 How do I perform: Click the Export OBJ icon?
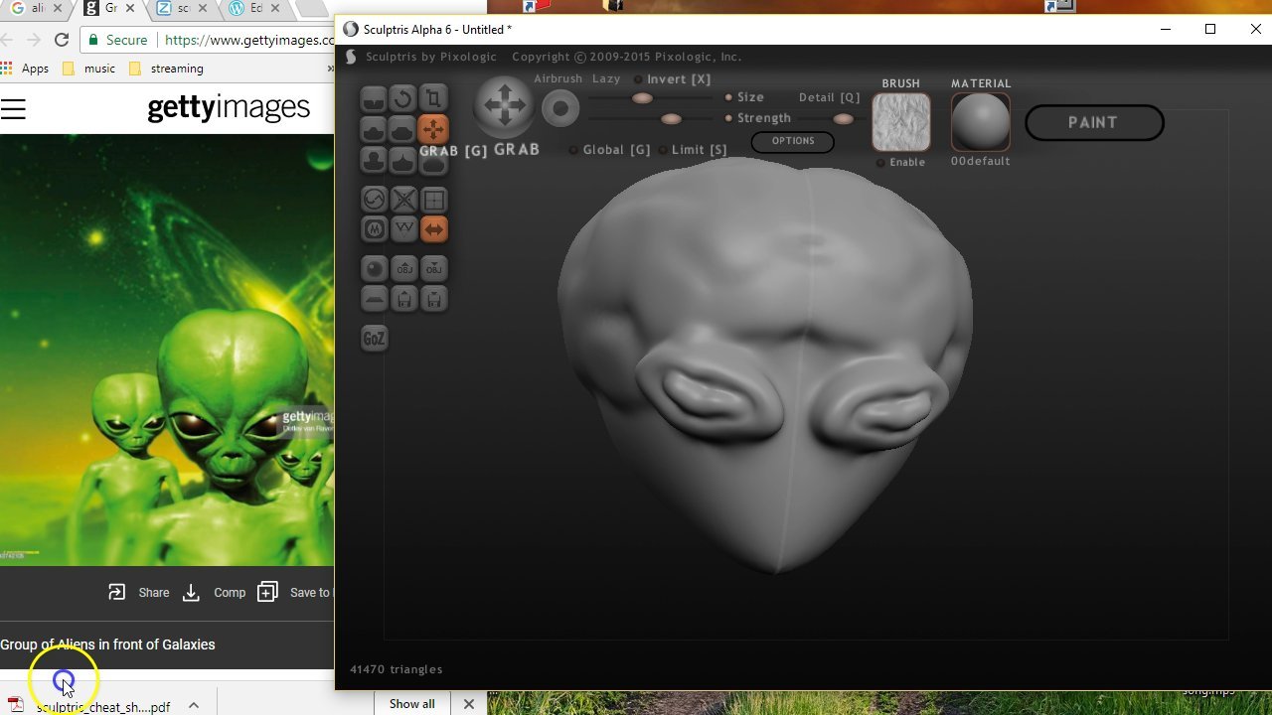(434, 268)
